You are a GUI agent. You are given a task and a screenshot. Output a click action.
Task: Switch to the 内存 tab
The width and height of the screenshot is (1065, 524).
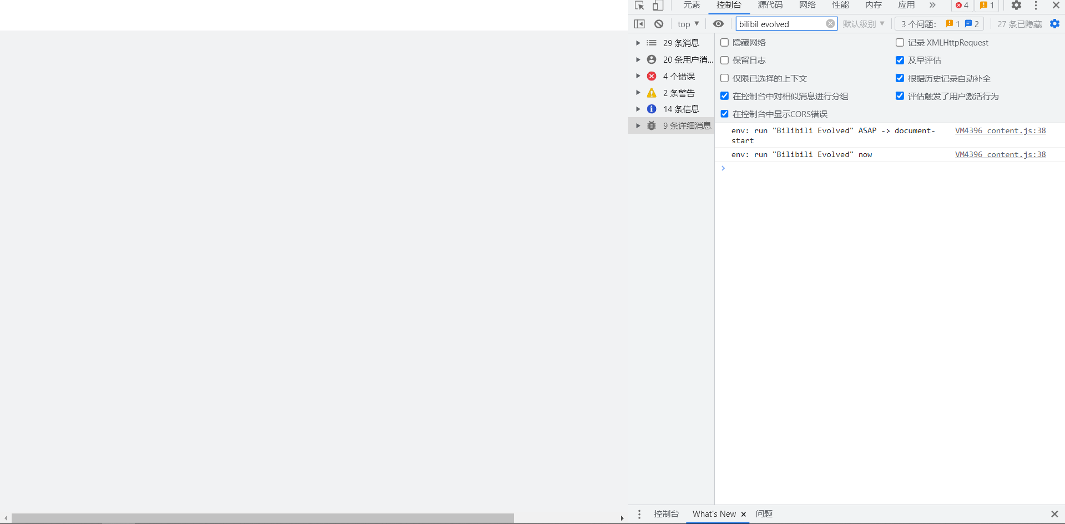pyautogui.click(x=874, y=6)
